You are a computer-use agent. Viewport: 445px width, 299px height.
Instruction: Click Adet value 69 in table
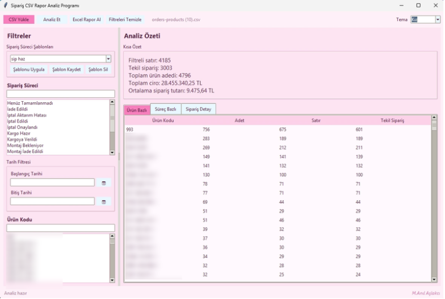point(205,202)
